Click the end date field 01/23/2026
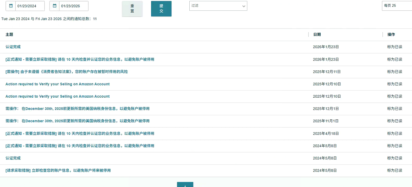Image resolution: width=412 pixels, height=187 pixels. click(x=73, y=6)
